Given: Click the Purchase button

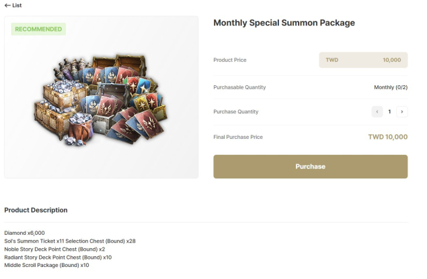Looking at the screenshot, I should [310, 166].
